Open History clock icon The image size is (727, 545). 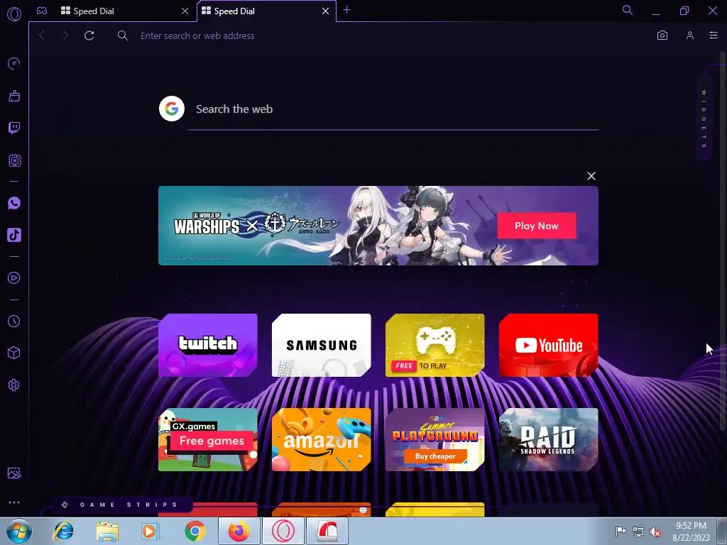[x=14, y=321]
